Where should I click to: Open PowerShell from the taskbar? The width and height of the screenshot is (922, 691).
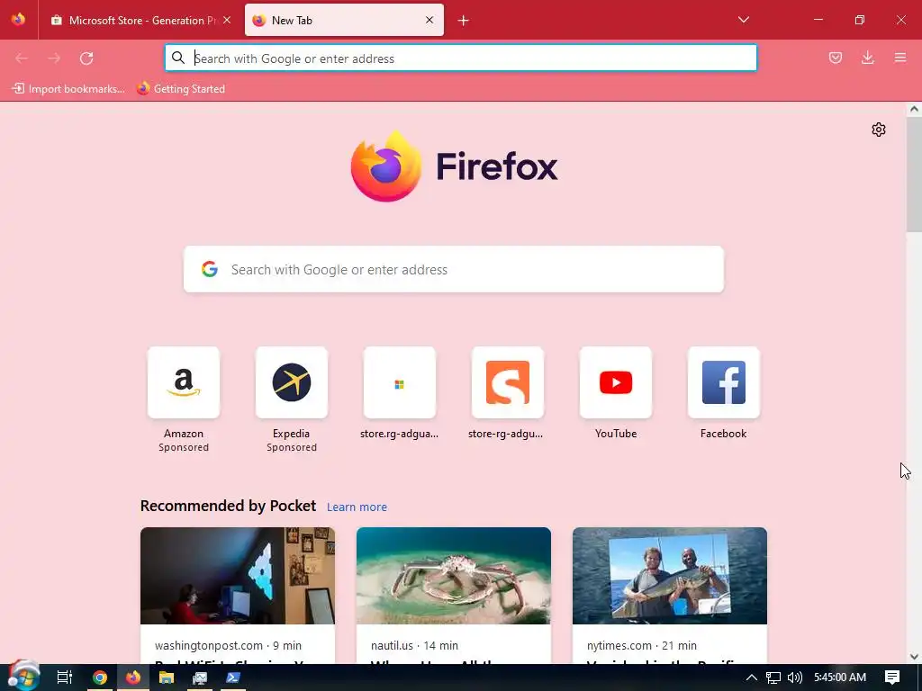[x=233, y=678]
